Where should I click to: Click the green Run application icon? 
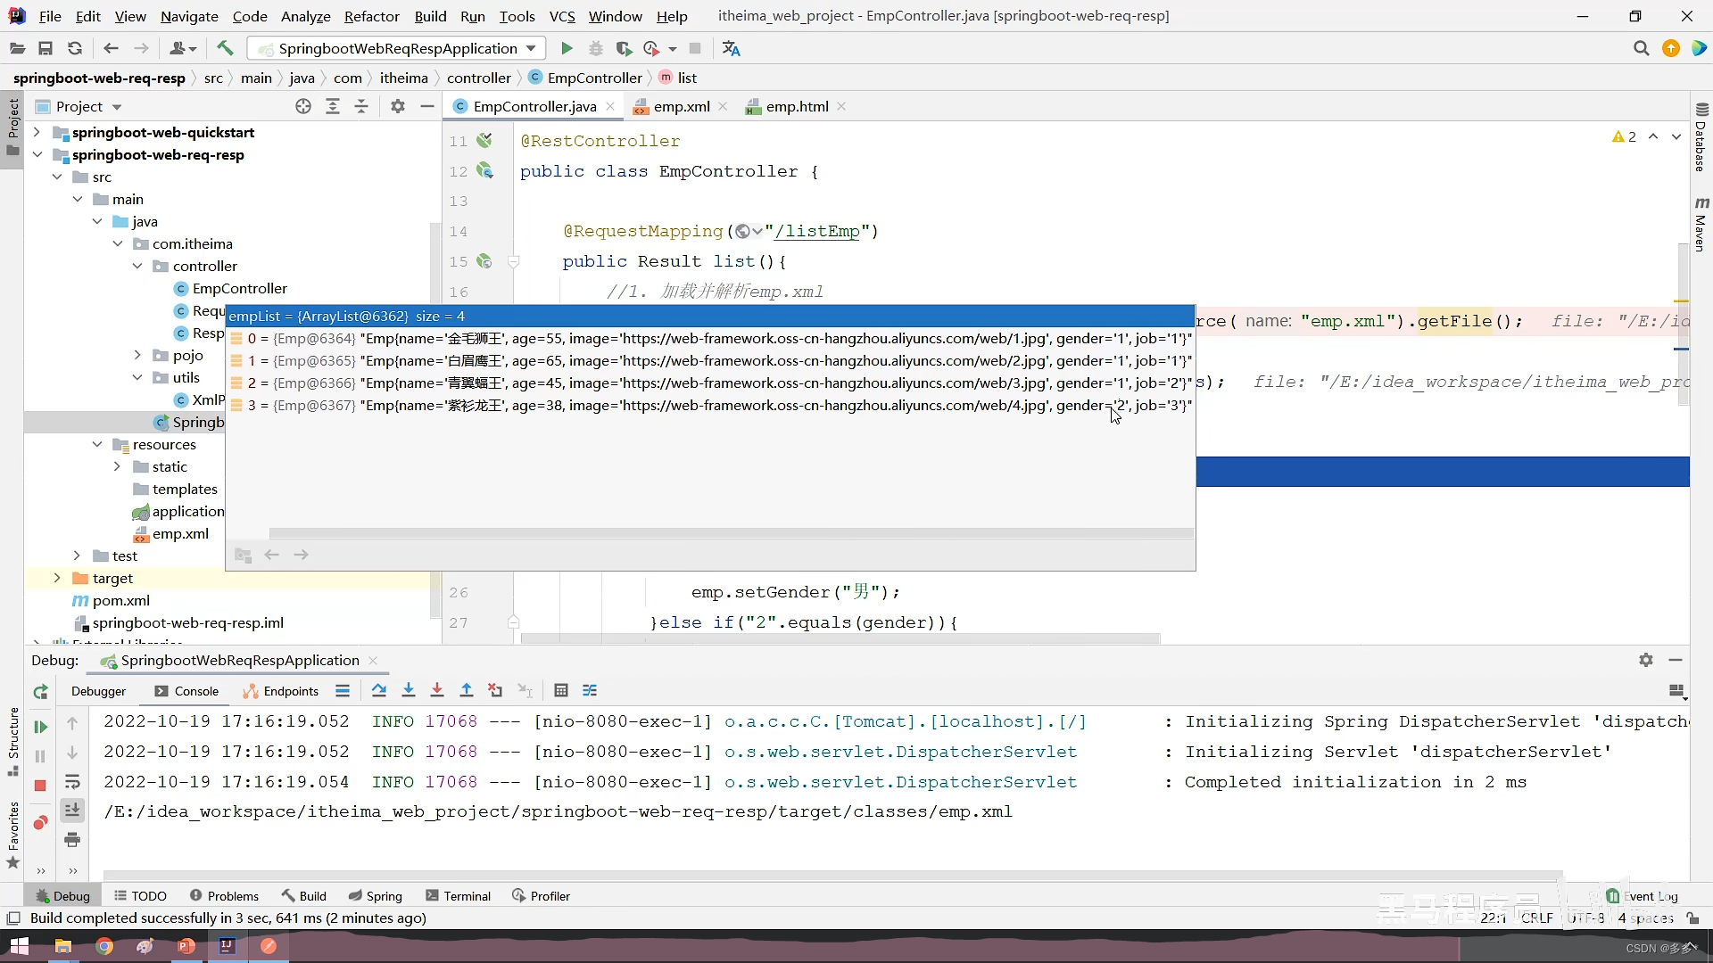(567, 48)
